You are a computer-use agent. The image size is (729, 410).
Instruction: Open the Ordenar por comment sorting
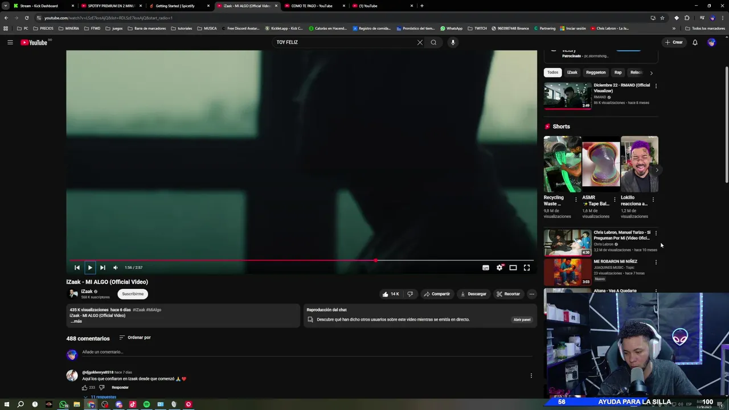pyautogui.click(x=135, y=338)
